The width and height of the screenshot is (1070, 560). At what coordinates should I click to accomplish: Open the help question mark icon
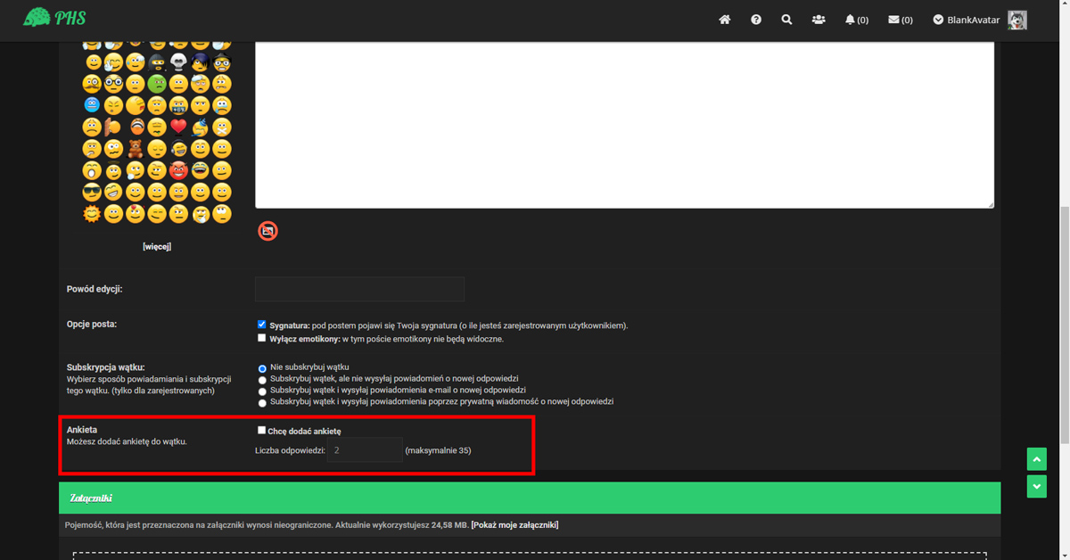(x=756, y=20)
